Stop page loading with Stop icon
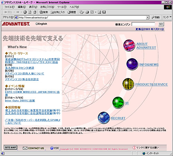This screenshot has width=173, height=156. pyautogui.click(x=25, y=12)
